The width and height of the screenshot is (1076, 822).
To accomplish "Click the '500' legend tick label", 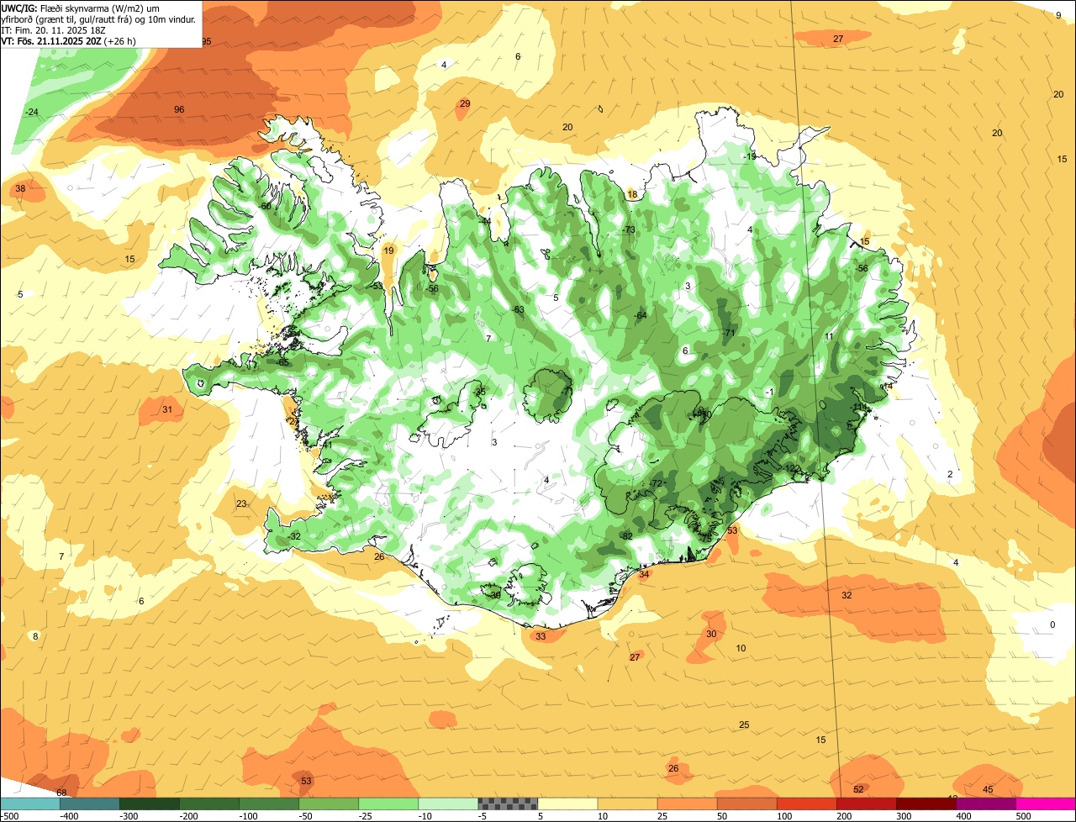I will coord(1023,816).
